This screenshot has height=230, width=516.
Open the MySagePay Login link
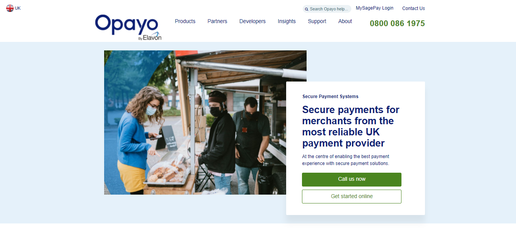(374, 8)
